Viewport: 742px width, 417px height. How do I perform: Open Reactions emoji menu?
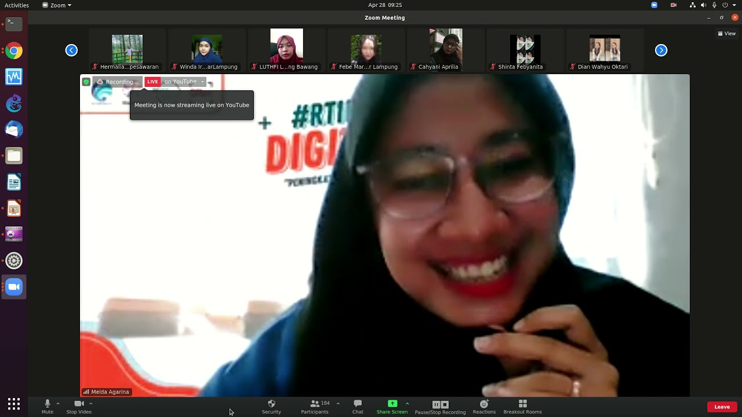point(484,407)
